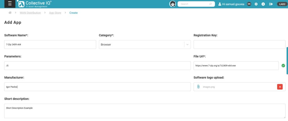Open the hamburger MENU button
The height and width of the screenshot is (121, 288).
click(x=10, y=4)
